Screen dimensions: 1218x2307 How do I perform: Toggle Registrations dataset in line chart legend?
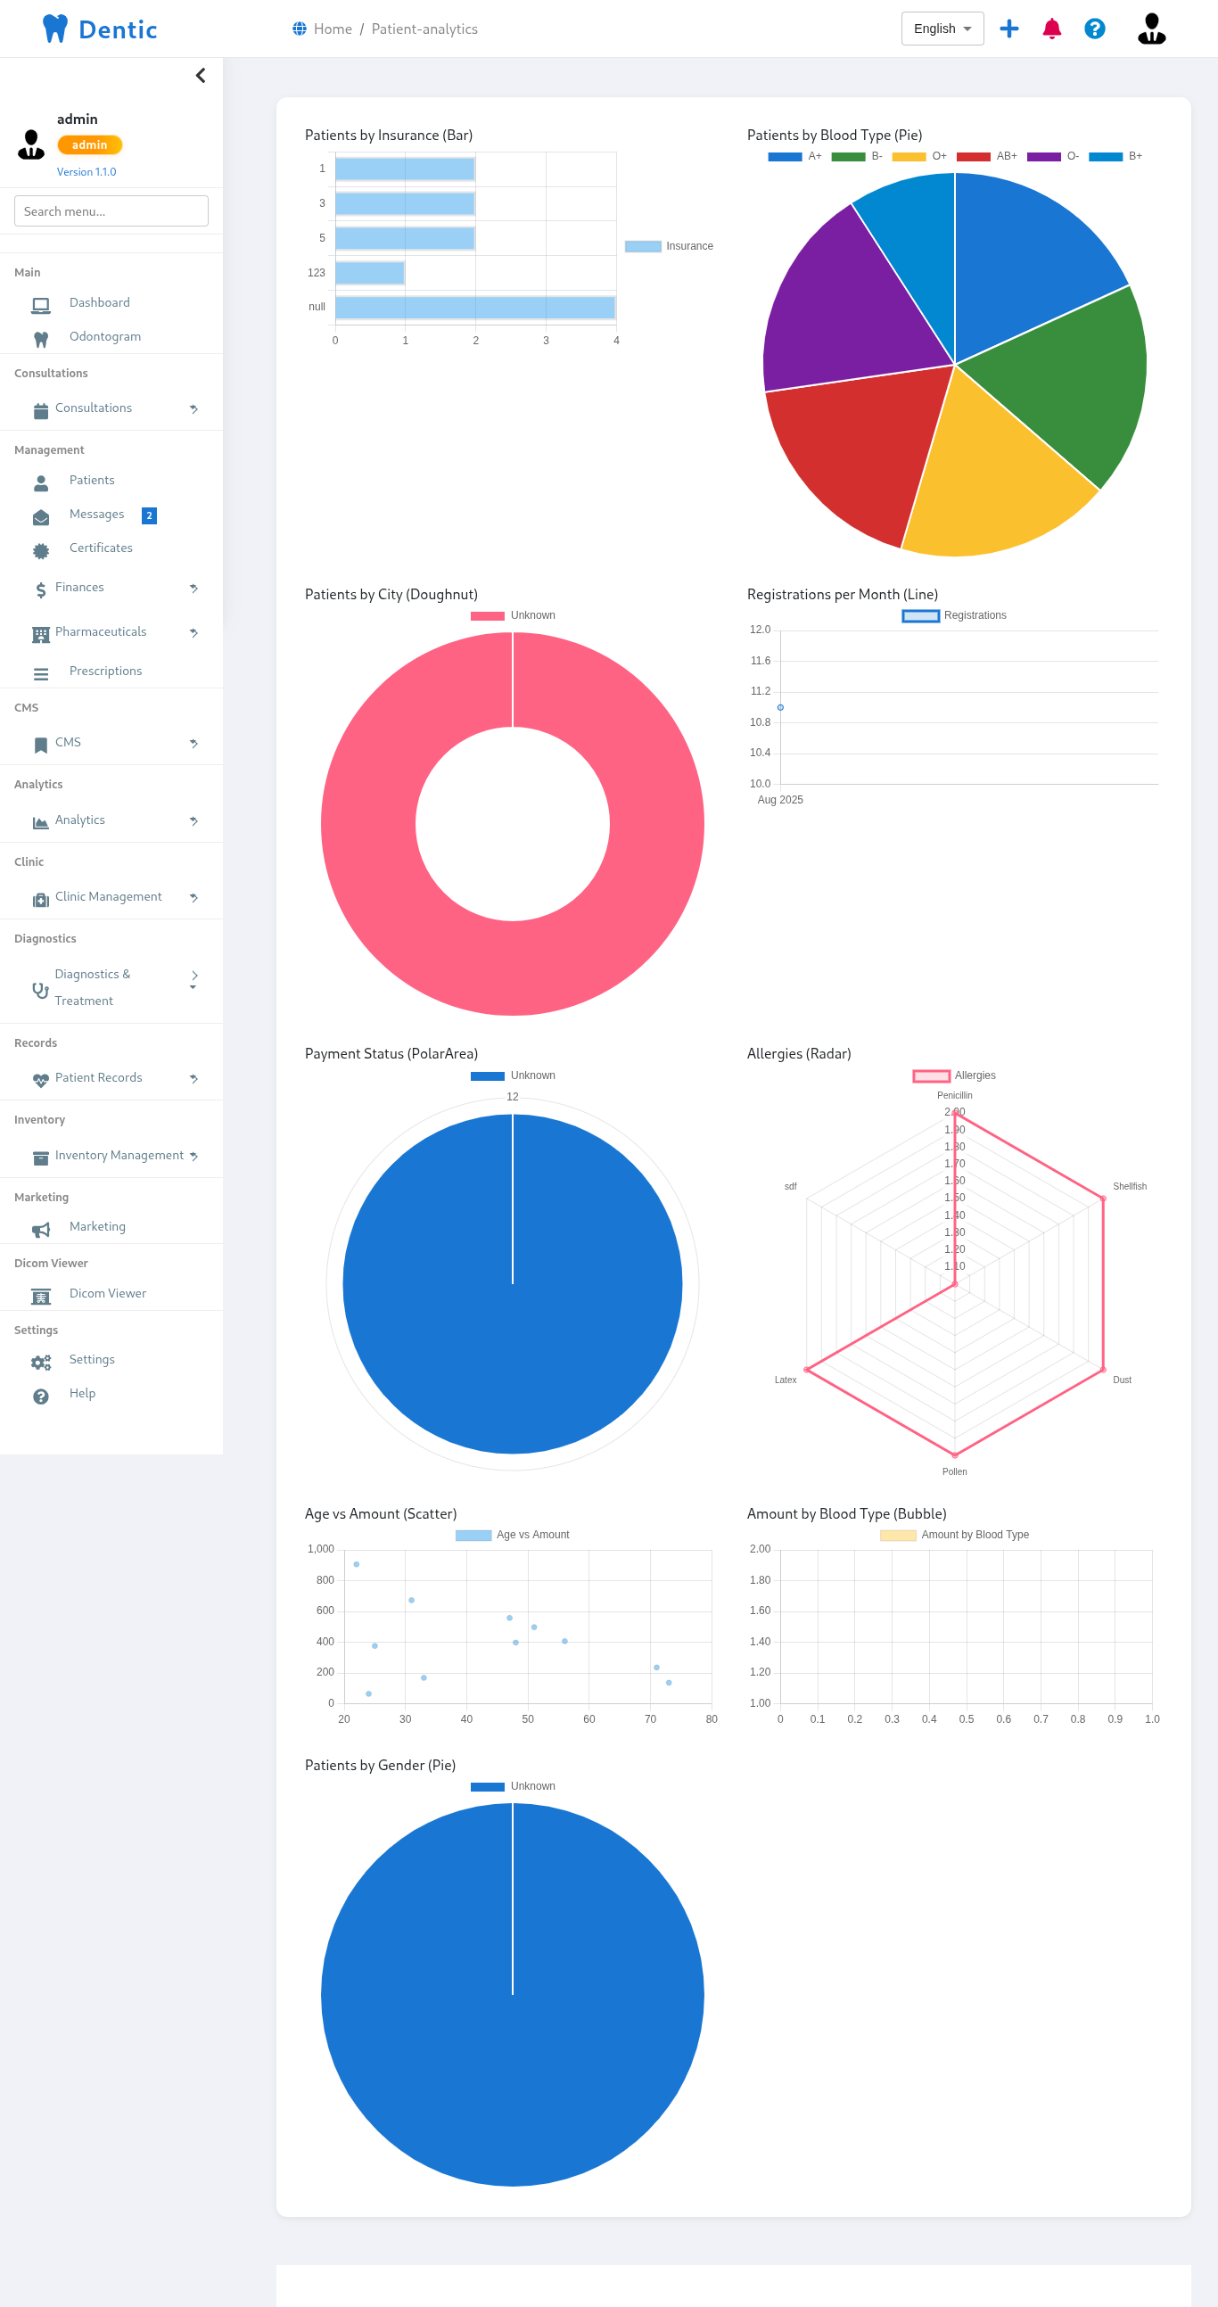(954, 615)
